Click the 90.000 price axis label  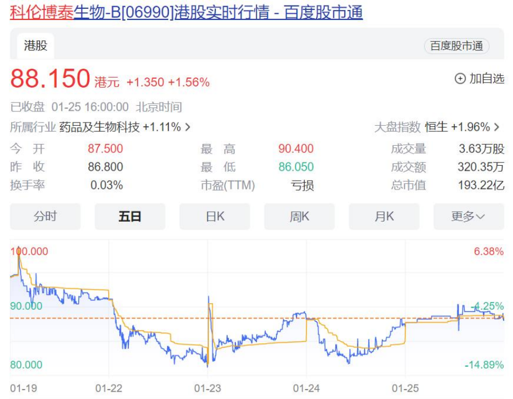[26, 306]
